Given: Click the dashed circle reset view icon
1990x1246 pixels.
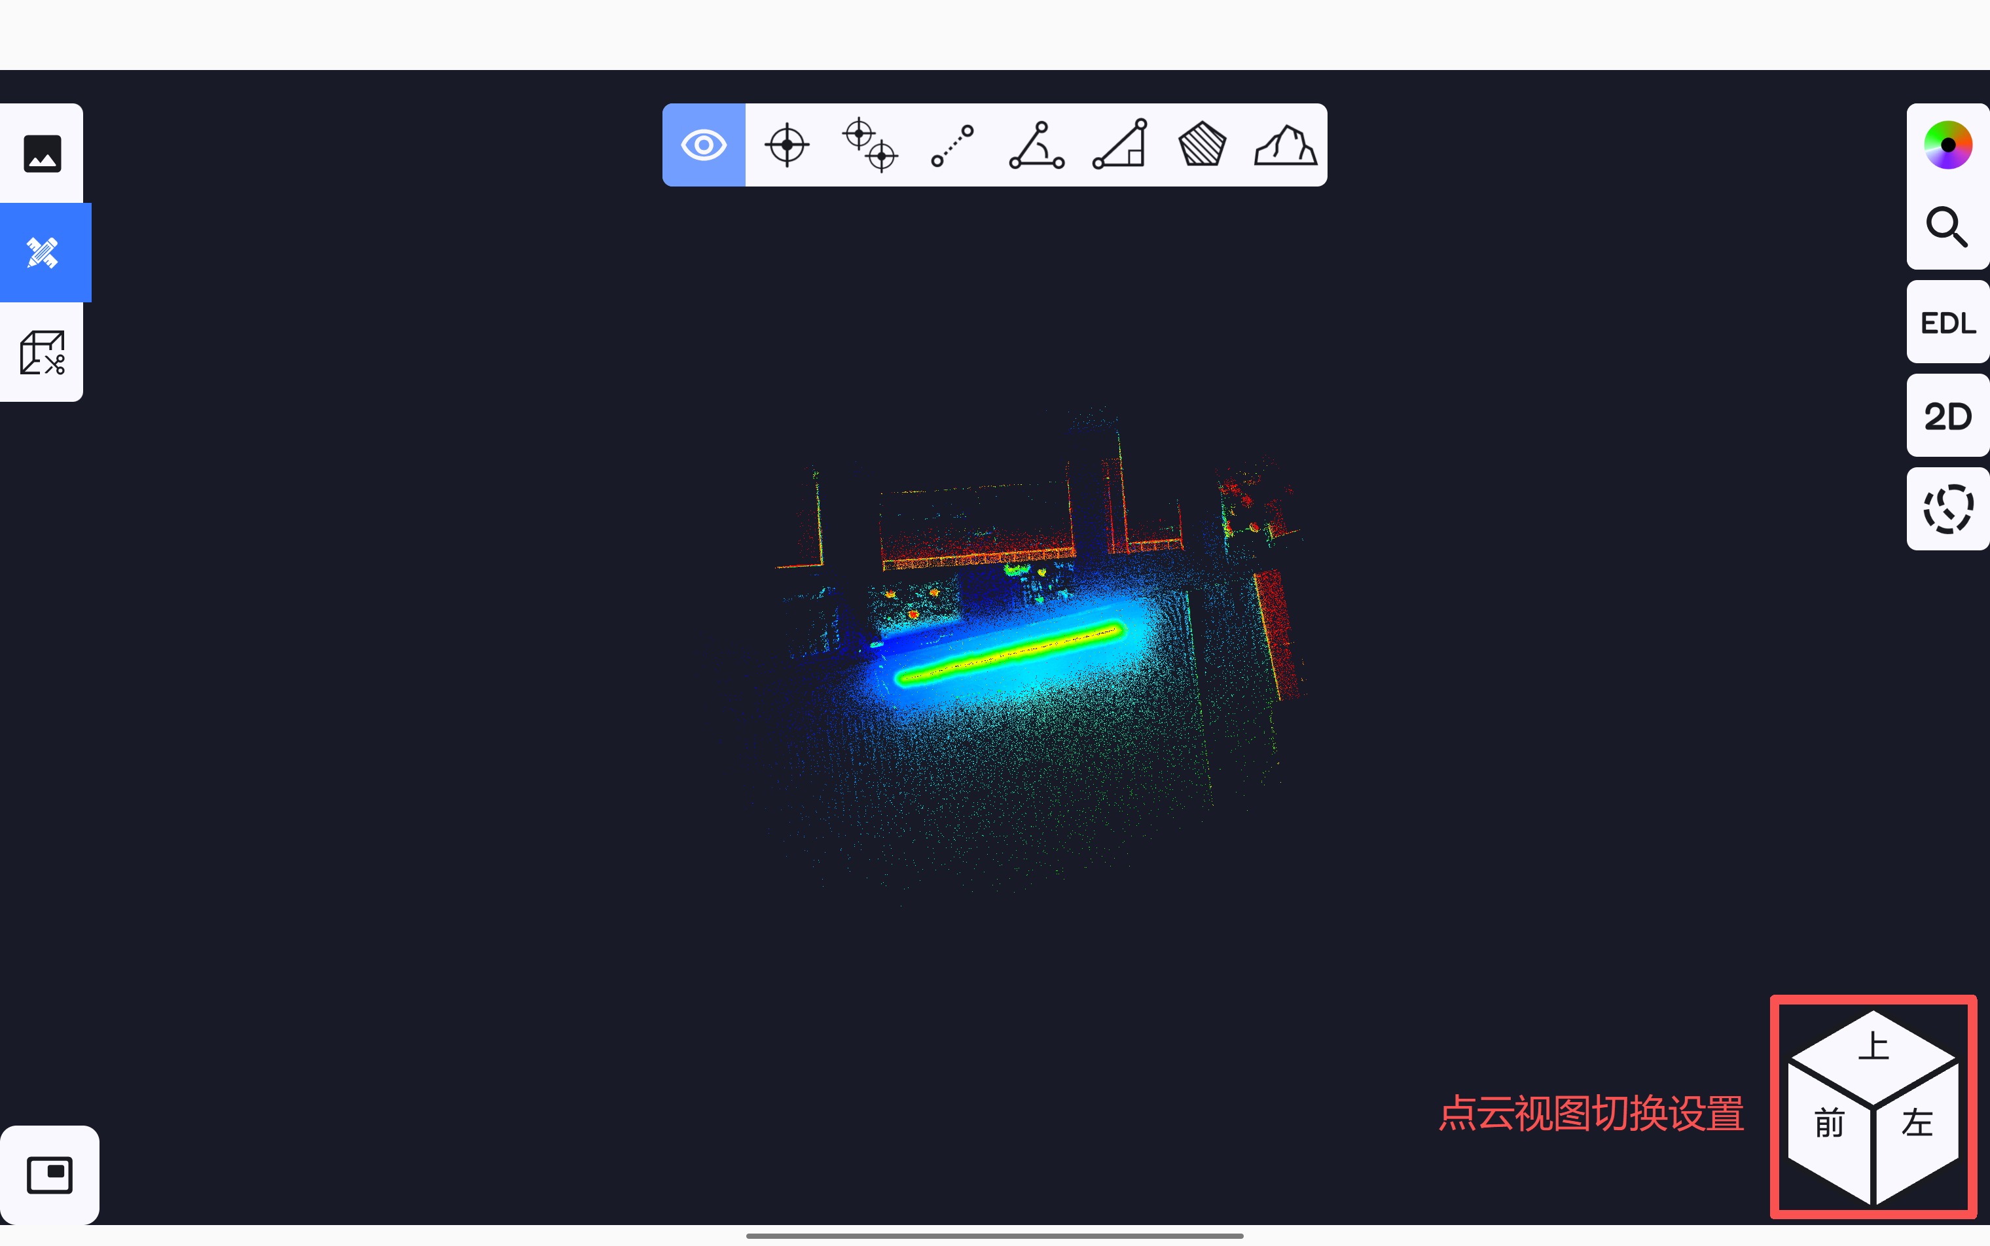Looking at the screenshot, I should click(1947, 509).
